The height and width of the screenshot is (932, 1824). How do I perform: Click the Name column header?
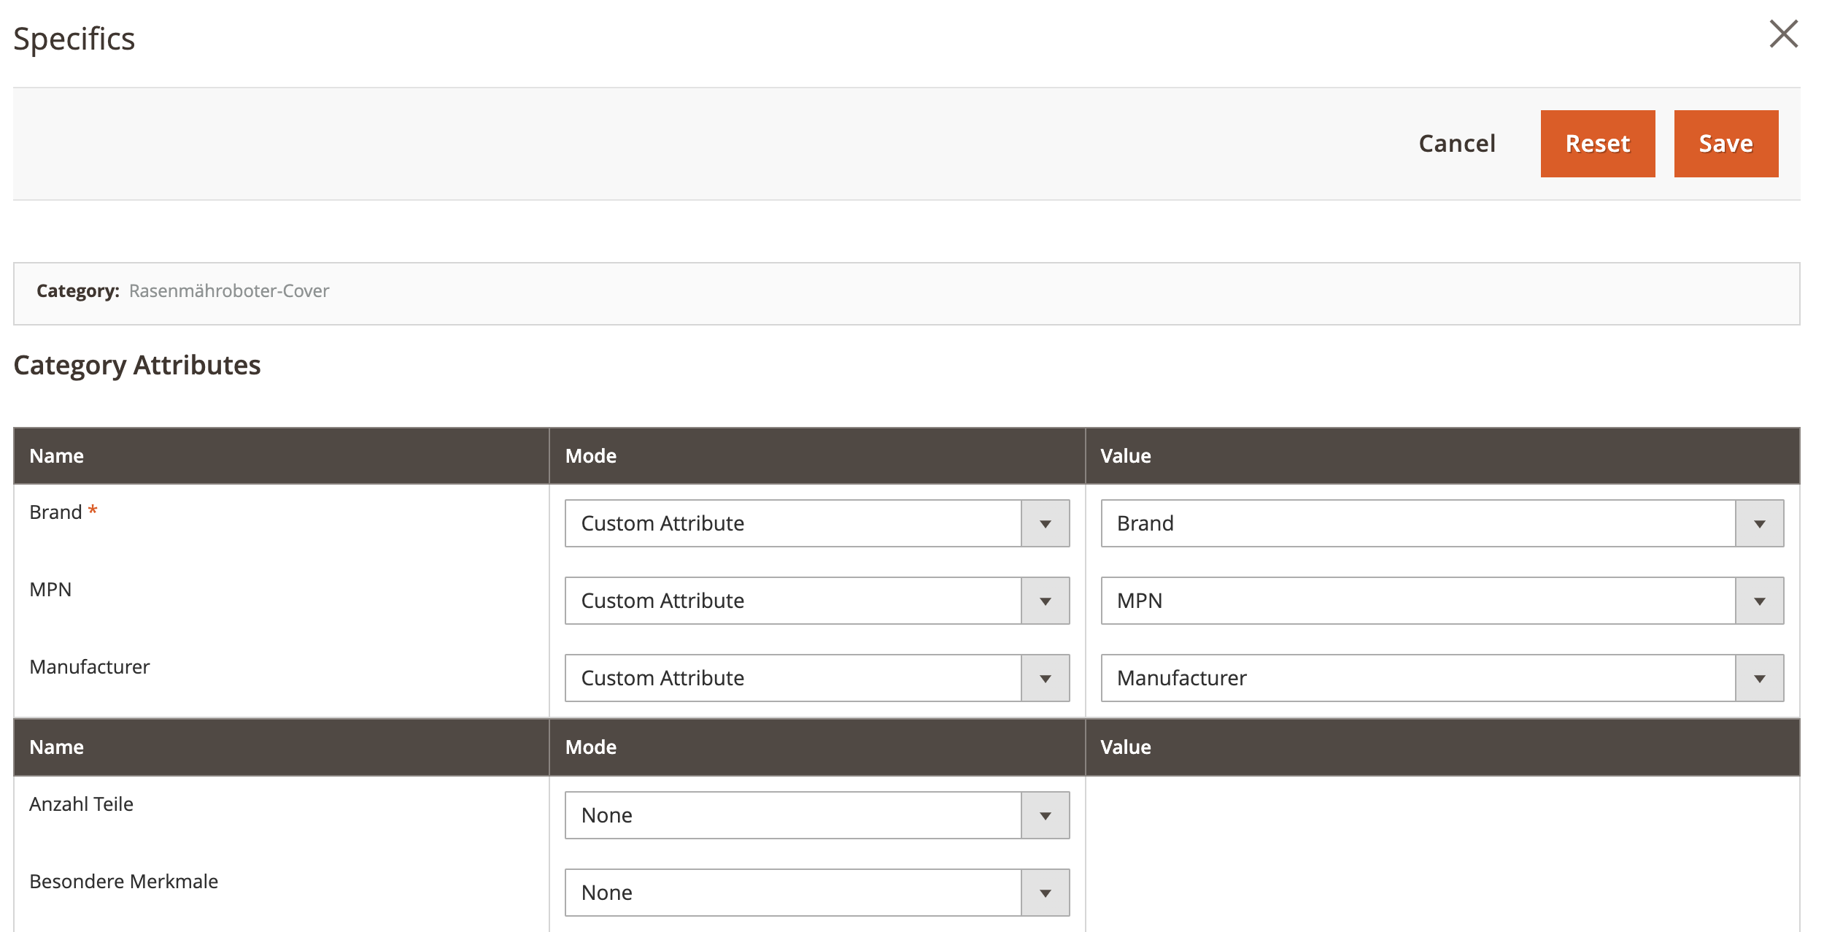(x=58, y=455)
